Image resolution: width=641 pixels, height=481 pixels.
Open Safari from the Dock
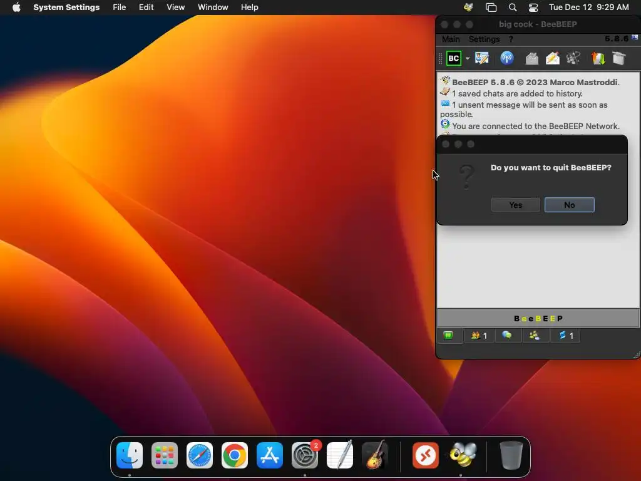coord(200,455)
